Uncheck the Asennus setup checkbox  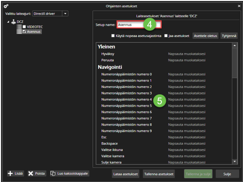24,32
